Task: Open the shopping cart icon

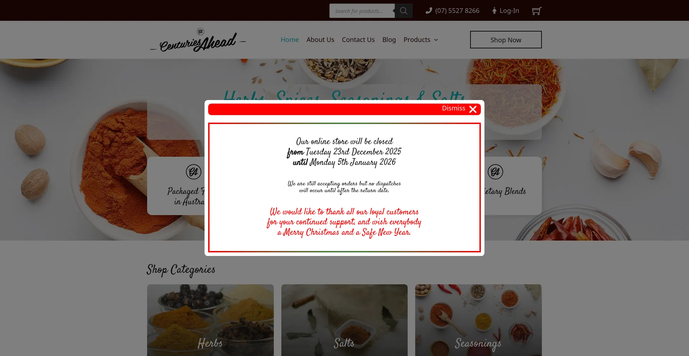Action: pyautogui.click(x=536, y=11)
